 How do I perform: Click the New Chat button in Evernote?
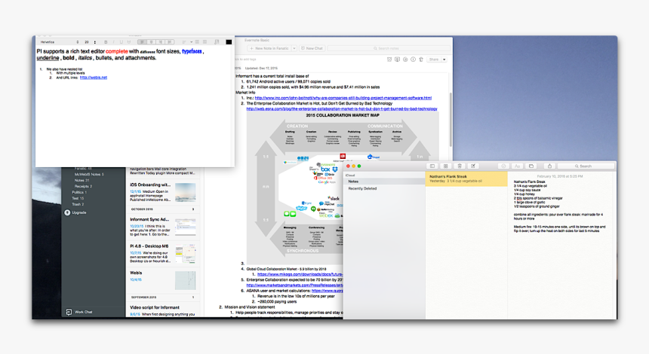pyautogui.click(x=312, y=48)
